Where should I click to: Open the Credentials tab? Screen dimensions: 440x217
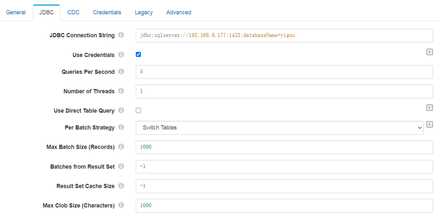pyautogui.click(x=107, y=12)
